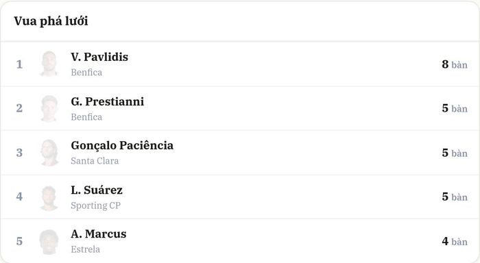This screenshot has height=263, width=480.
Task: Click rank number 5
Action: tap(19, 241)
